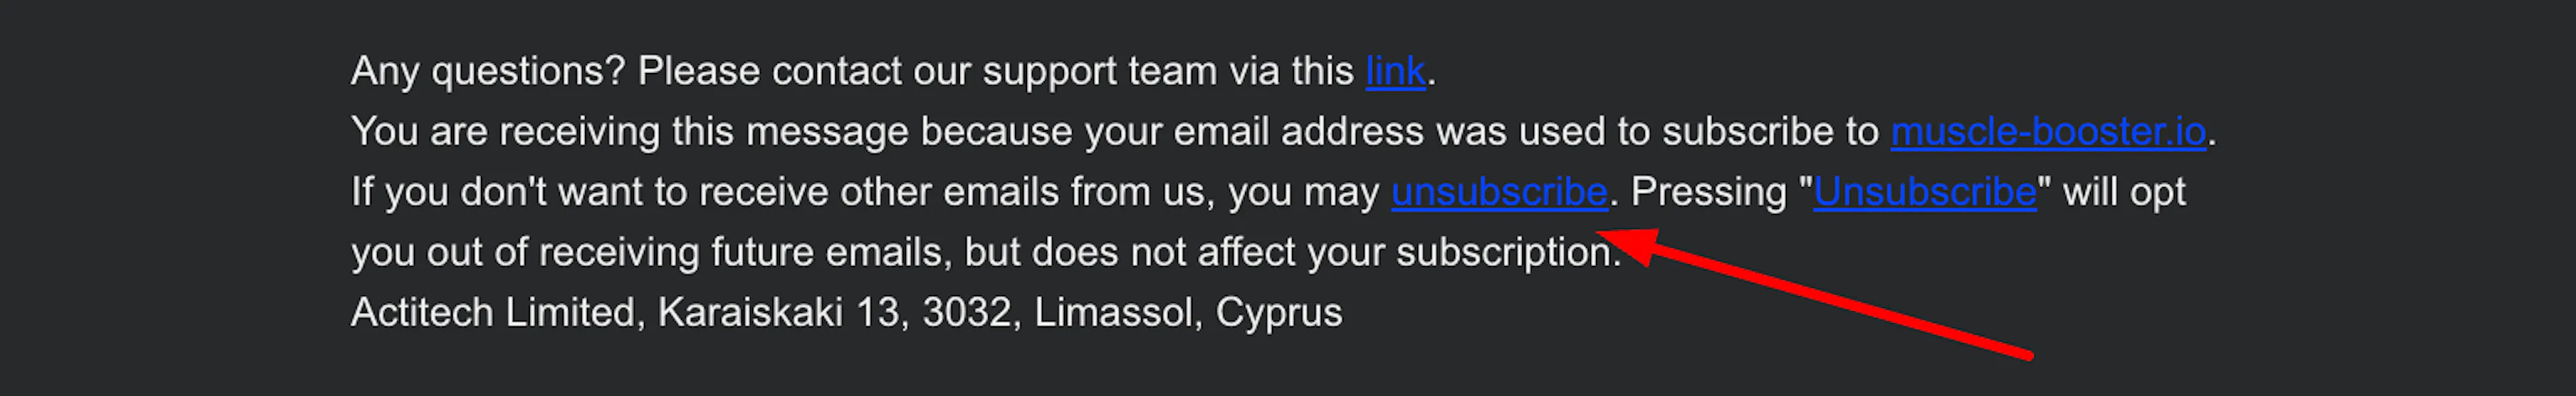Click the quoted capitalized "Unsubscribe" link
The height and width of the screenshot is (396, 2576).
click(x=1924, y=192)
